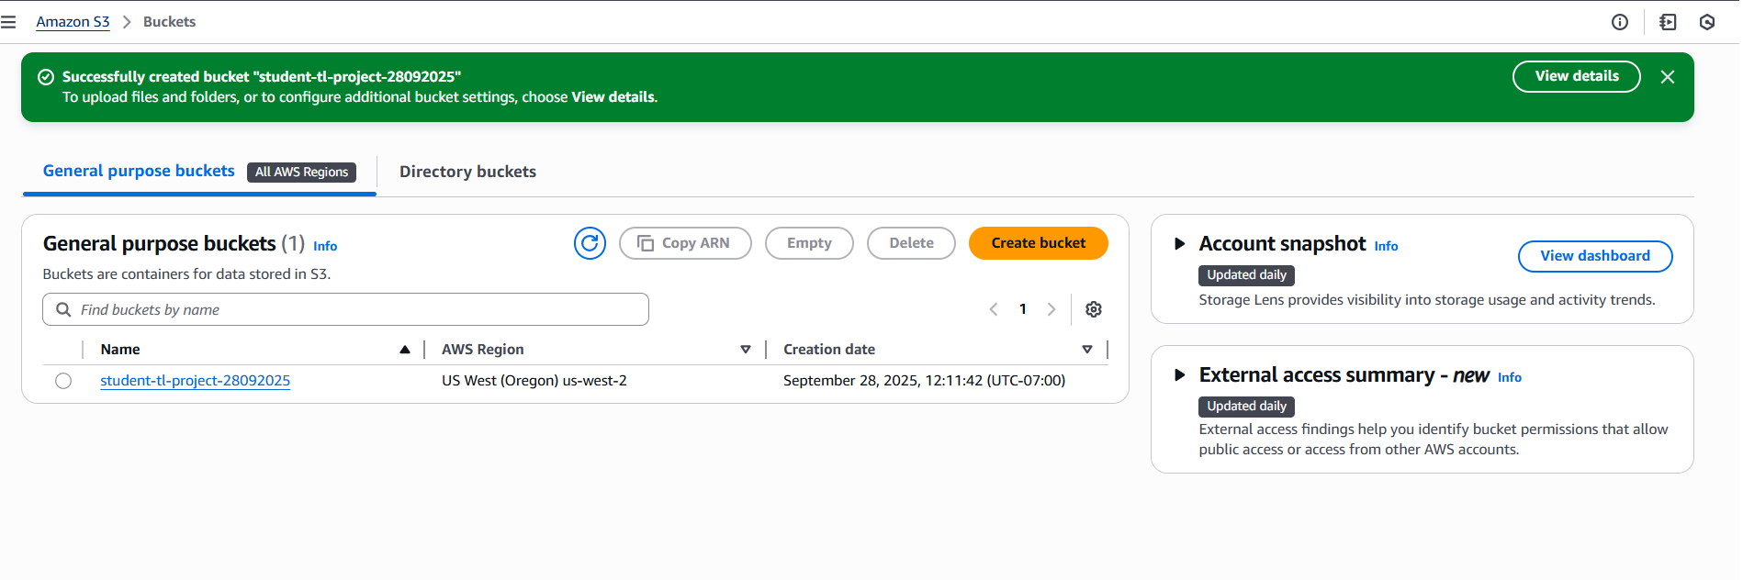The height and width of the screenshot is (580, 1743).
Task: Expand the Account snapshot section
Action: (x=1180, y=244)
